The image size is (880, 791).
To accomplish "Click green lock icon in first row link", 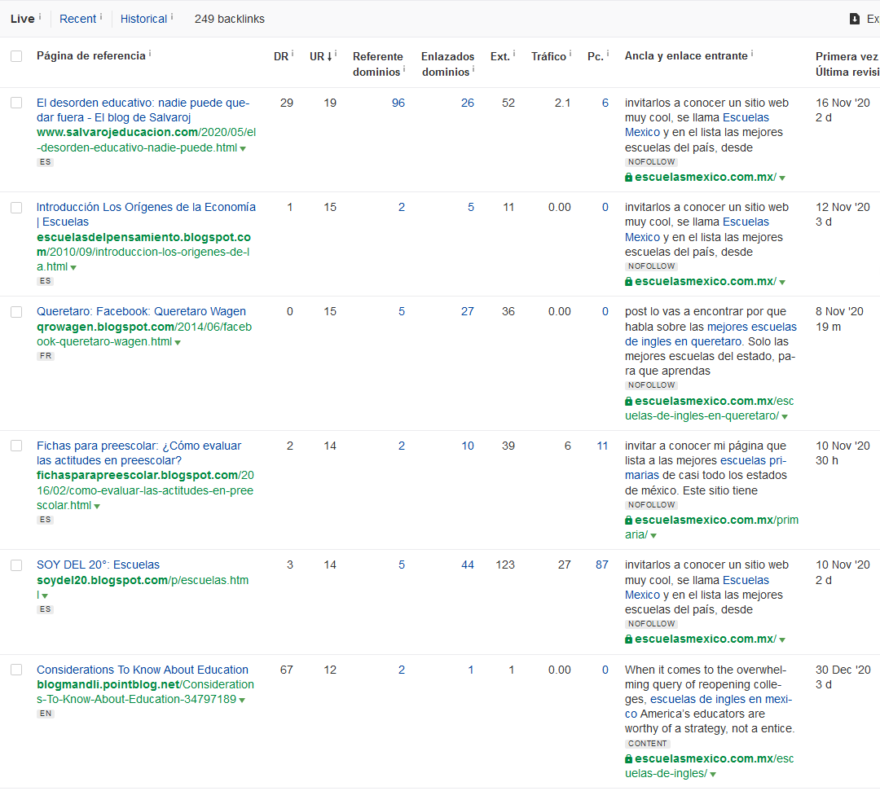I will coord(629,177).
